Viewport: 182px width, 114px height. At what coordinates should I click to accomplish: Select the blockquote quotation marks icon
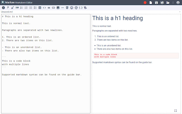click(49, 8)
